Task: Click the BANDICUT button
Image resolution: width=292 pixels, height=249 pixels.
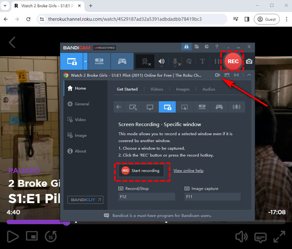Action: pos(85,200)
